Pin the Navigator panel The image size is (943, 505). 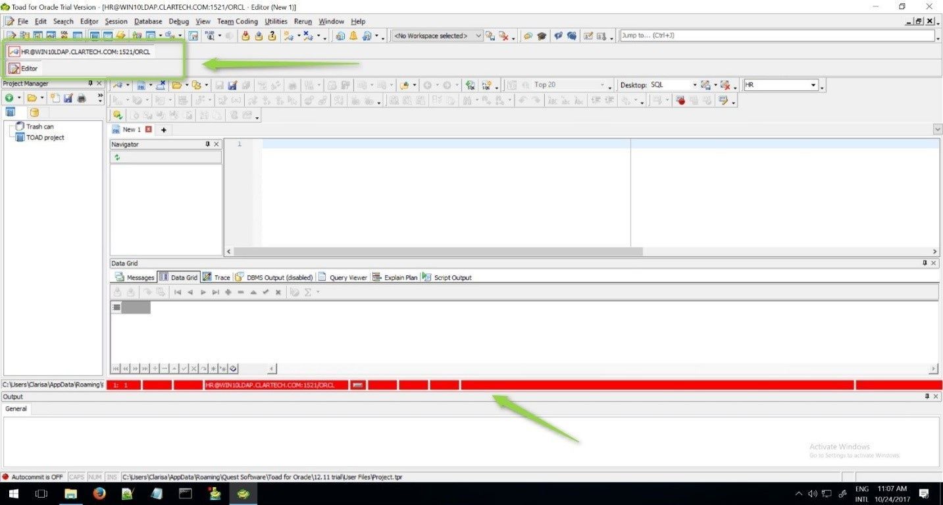[207, 144]
